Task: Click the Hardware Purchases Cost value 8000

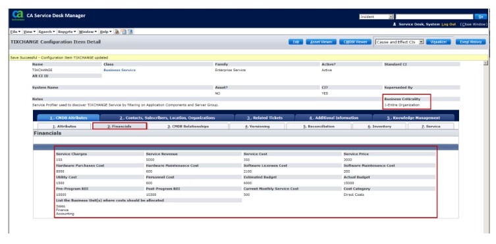Action: click(x=60, y=171)
